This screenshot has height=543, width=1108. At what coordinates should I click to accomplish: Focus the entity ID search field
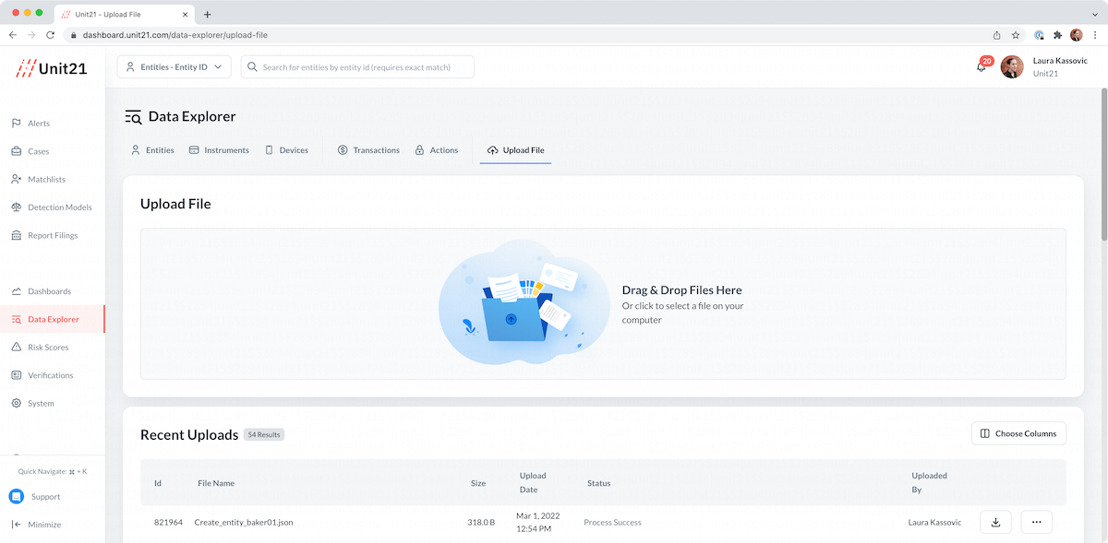357,67
